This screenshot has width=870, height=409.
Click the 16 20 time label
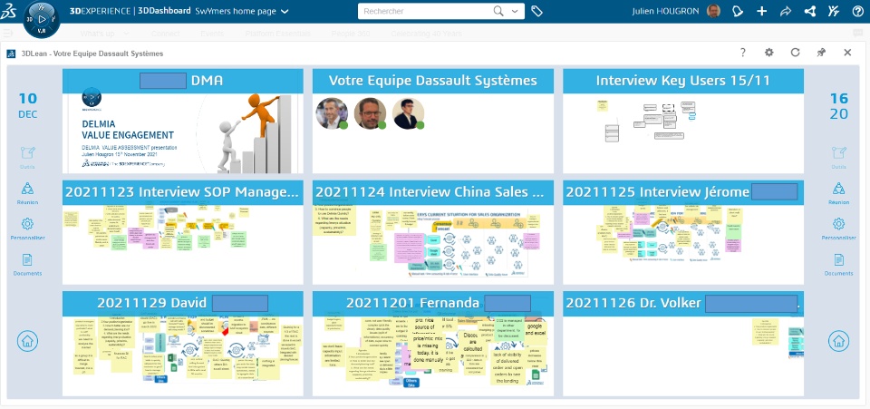point(839,105)
